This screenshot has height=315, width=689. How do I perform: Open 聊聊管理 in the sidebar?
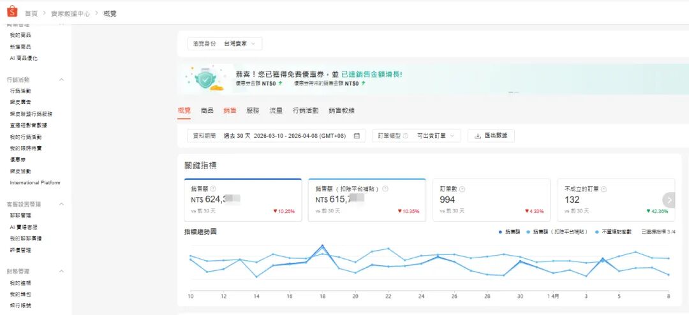point(20,216)
